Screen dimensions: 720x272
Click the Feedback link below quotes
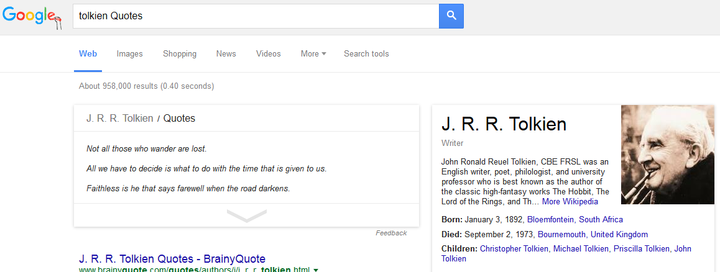[391, 233]
